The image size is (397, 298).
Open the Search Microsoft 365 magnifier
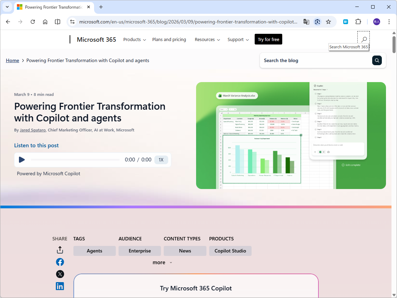click(364, 39)
